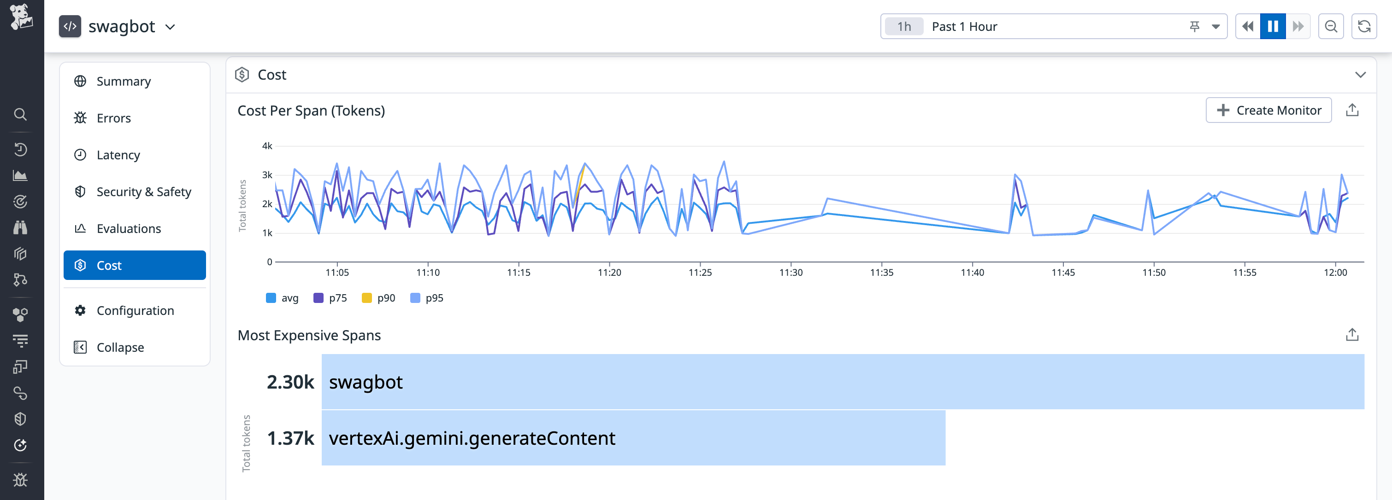The image size is (1392, 500).
Task: Open the swagbot service dropdown
Action: (170, 26)
